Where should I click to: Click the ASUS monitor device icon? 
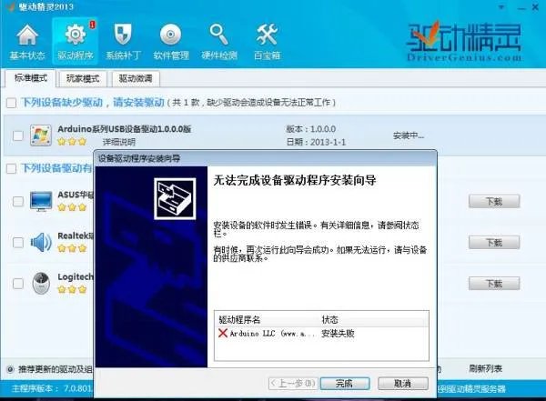coord(41,201)
